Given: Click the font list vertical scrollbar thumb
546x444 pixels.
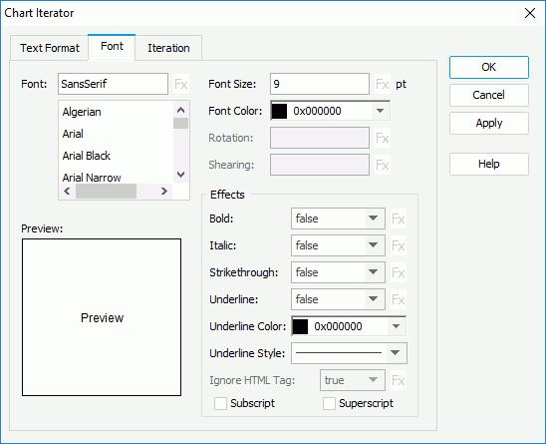Looking at the screenshot, I should (x=180, y=123).
